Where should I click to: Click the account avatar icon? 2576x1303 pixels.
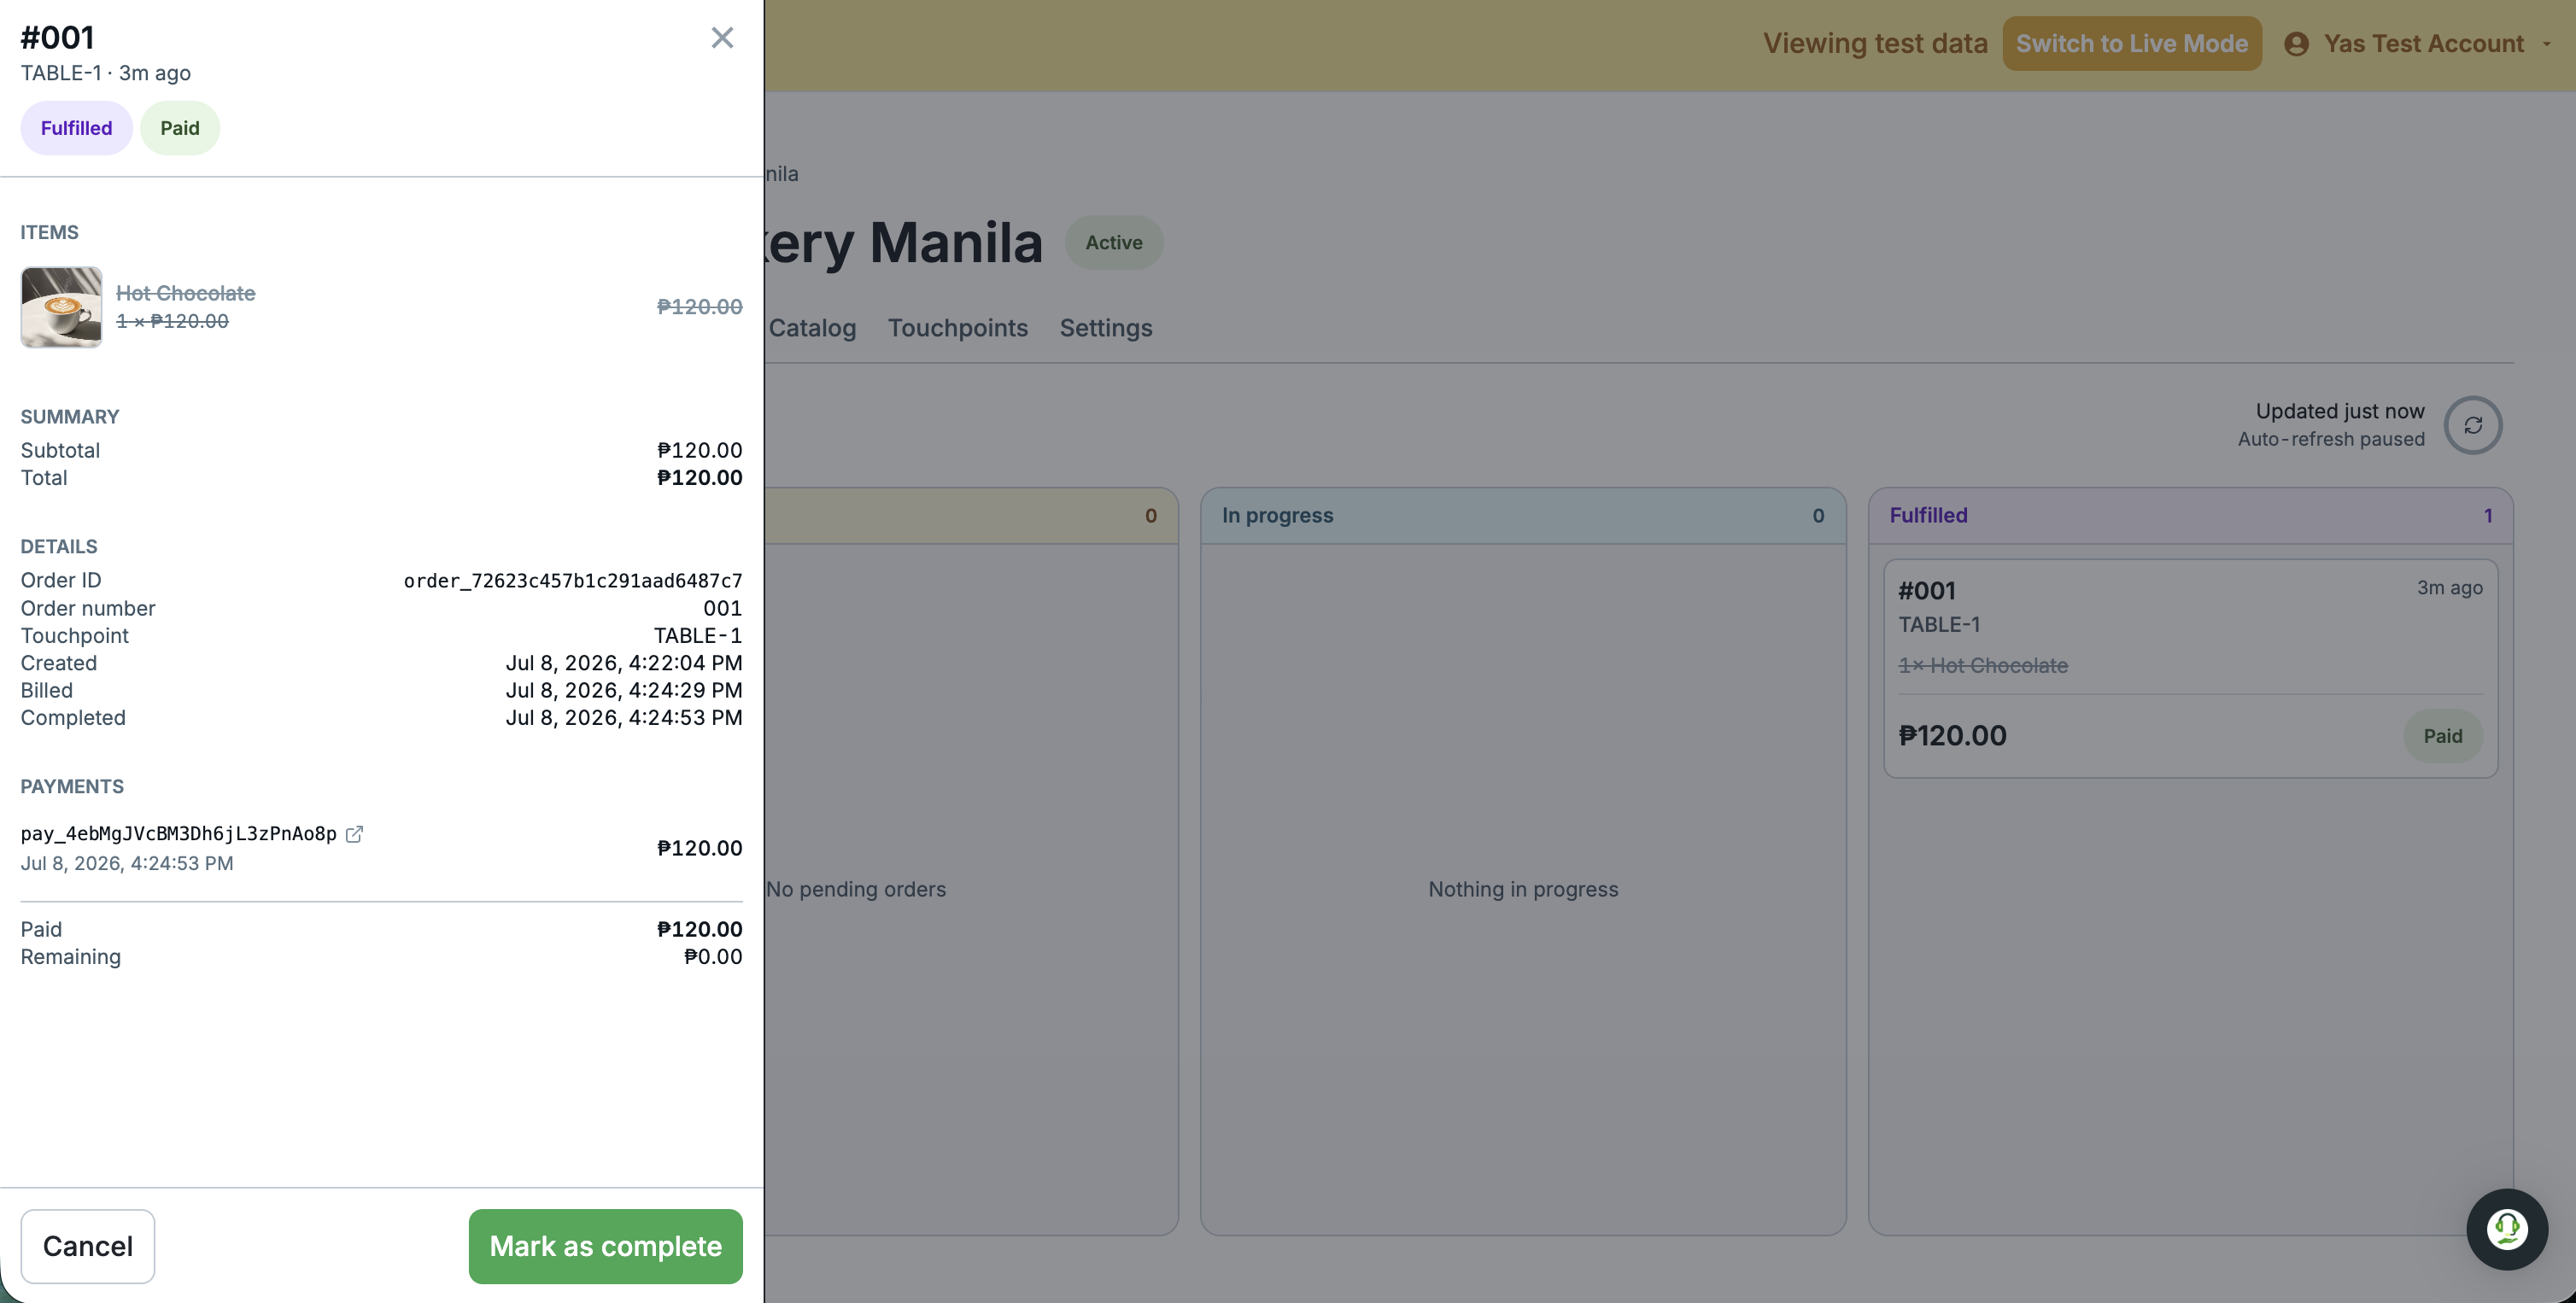(2297, 44)
